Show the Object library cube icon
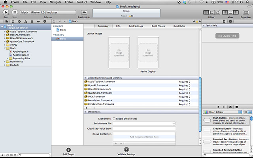Viewport: 253px width, 158px height. tap(230, 107)
